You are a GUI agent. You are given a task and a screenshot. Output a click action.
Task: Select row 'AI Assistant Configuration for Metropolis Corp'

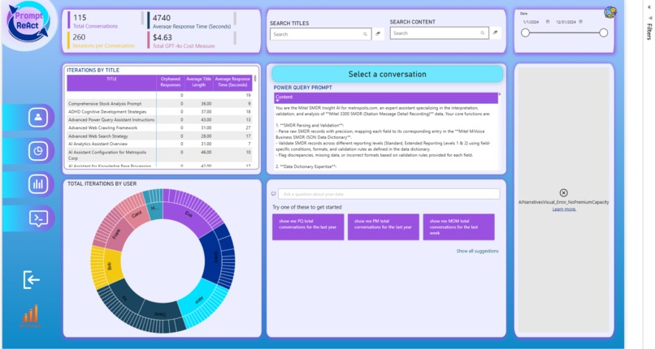tap(159, 155)
